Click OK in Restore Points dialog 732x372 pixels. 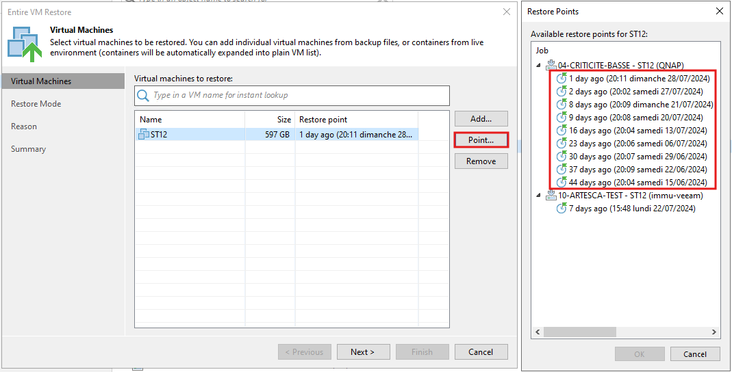point(640,354)
